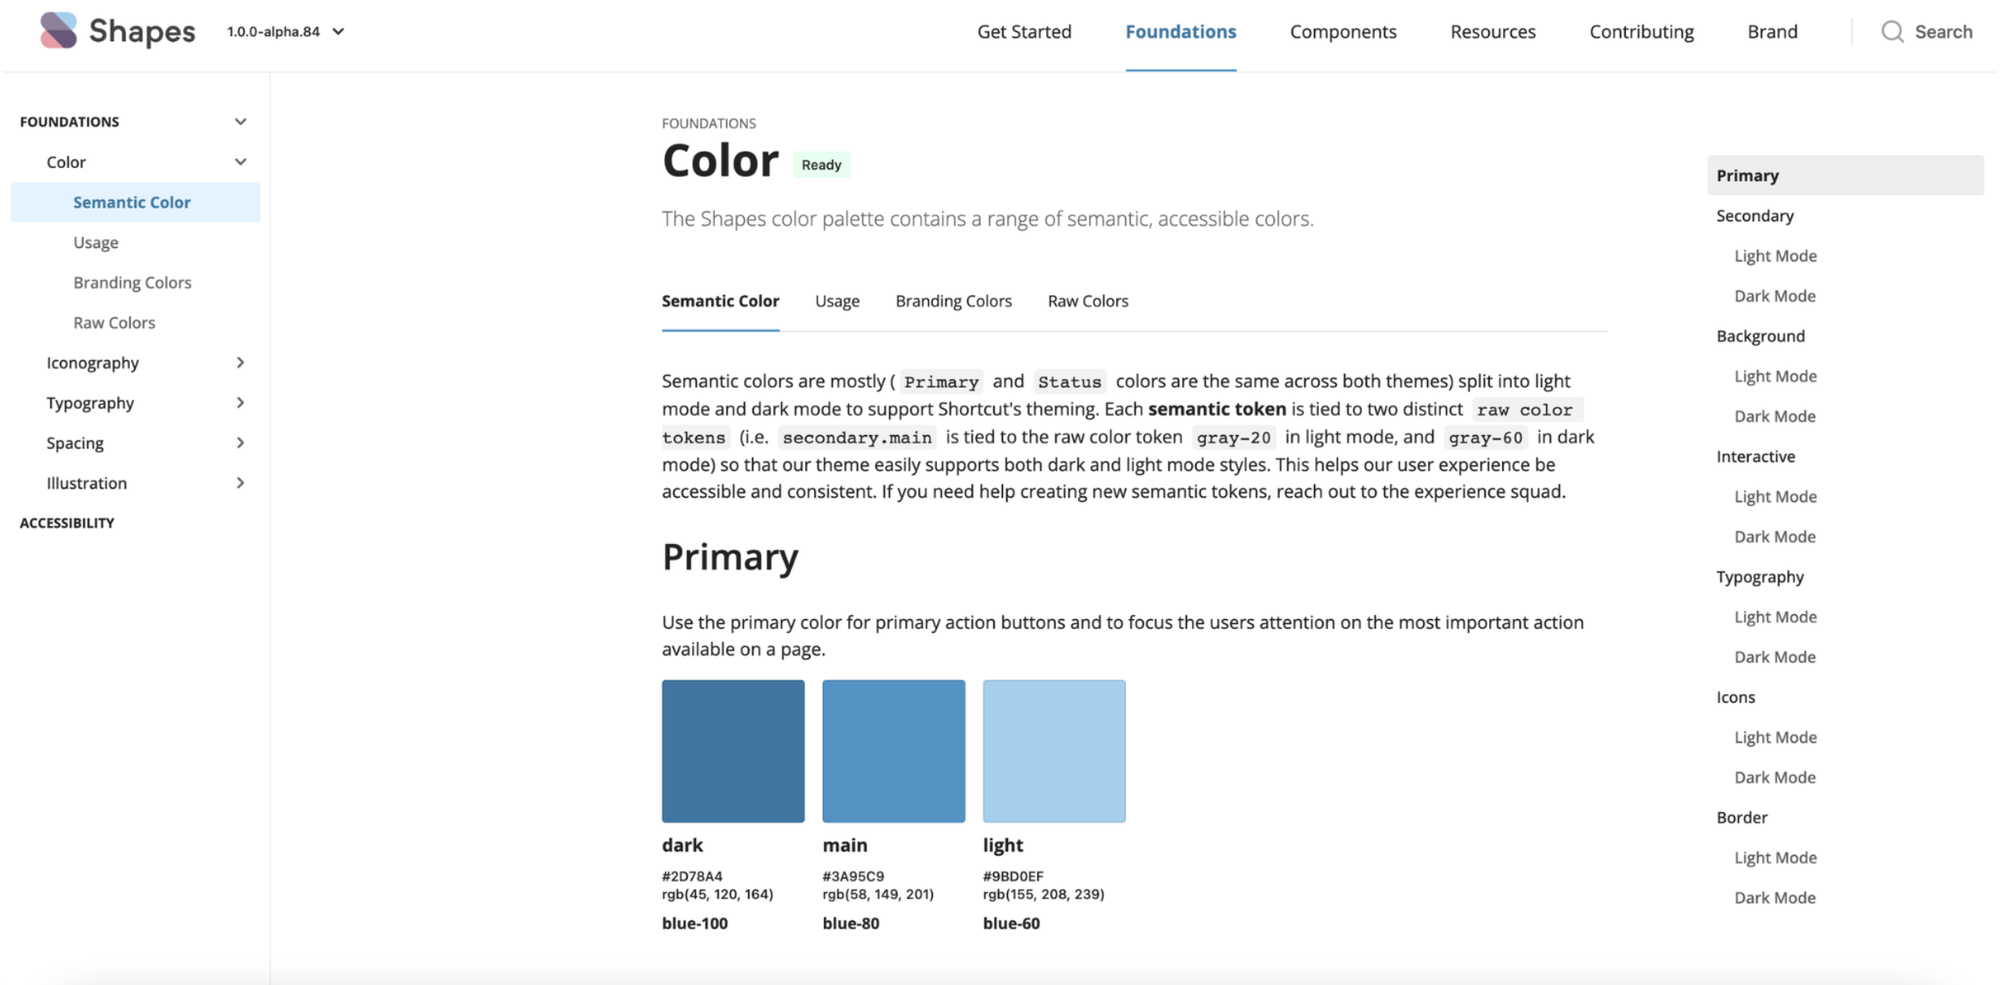This screenshot has height=985, width=2003.
Task: Jump to Border Dark Mode anchor
Action: coord(1774,897)
